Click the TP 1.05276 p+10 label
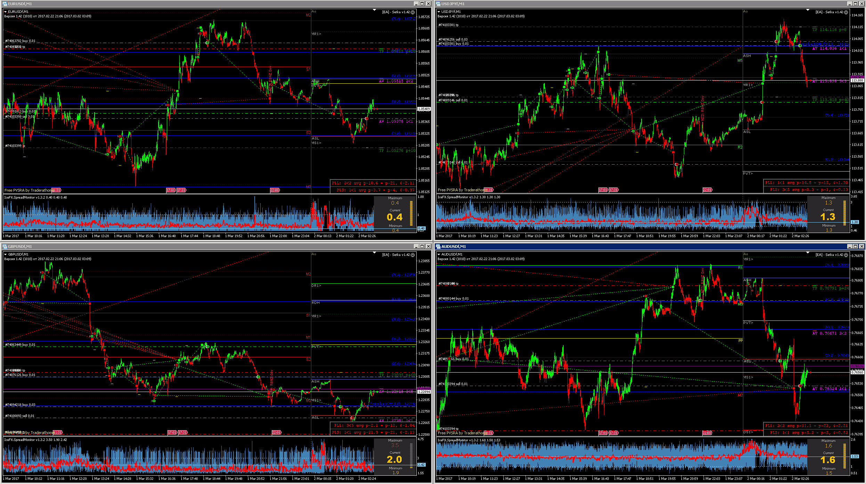The image size is (866, 484). (x=397, y=150)
